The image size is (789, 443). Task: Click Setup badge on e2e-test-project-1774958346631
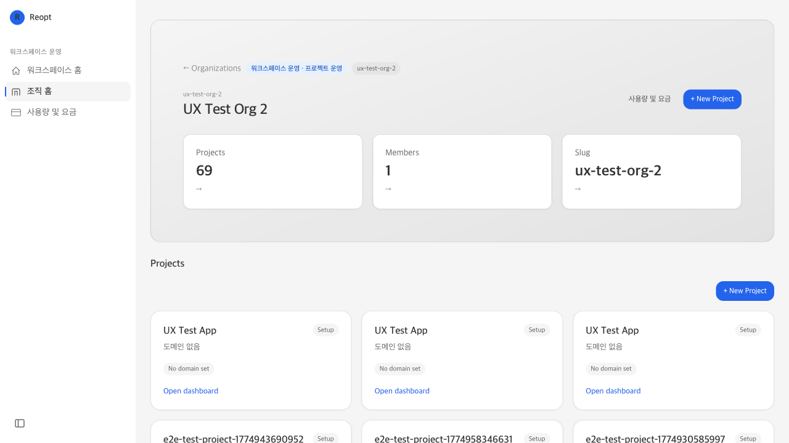(x=537, y=438)
